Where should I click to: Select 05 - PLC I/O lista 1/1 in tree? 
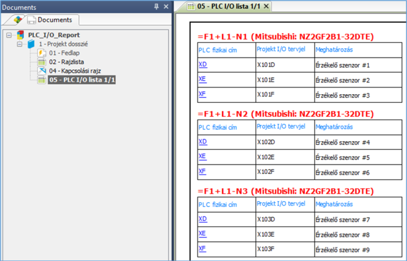82,80
